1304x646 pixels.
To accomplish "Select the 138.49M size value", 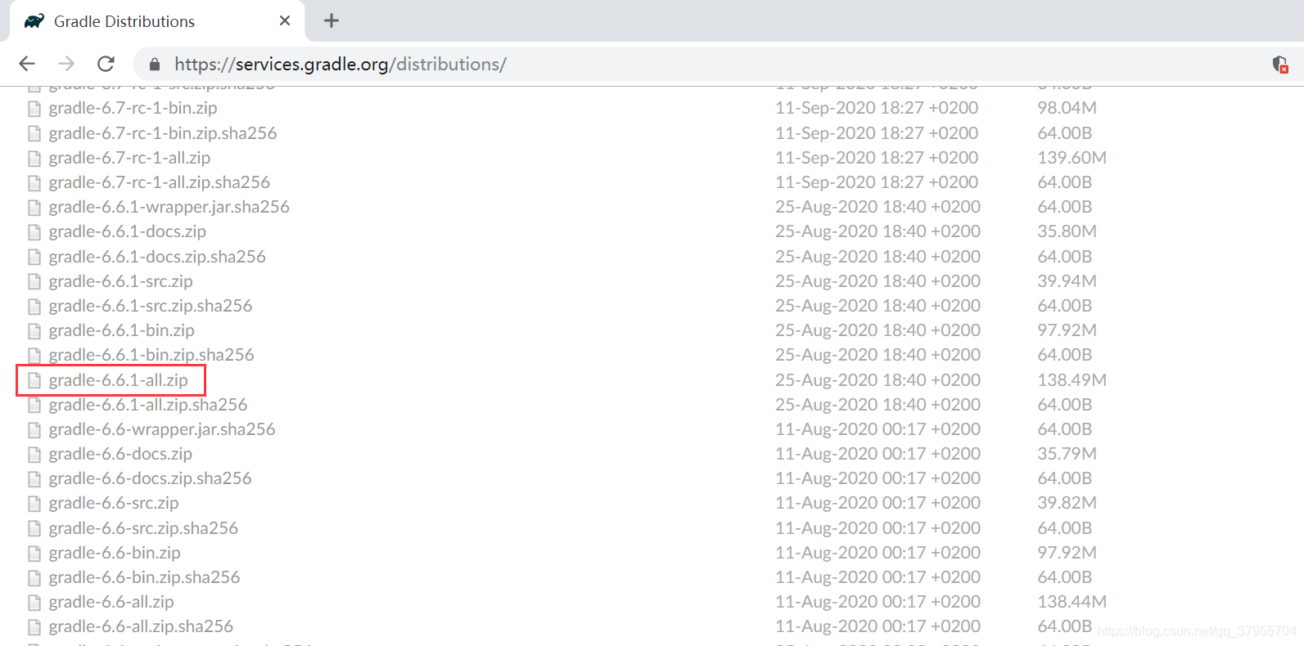I will [1072, 379].
